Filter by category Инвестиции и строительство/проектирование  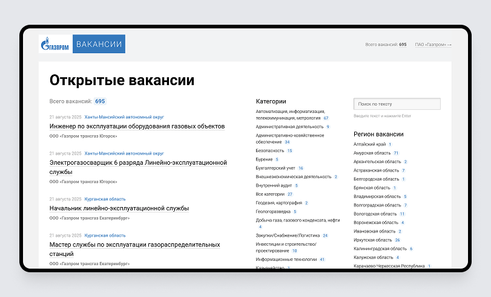point(286,247)
